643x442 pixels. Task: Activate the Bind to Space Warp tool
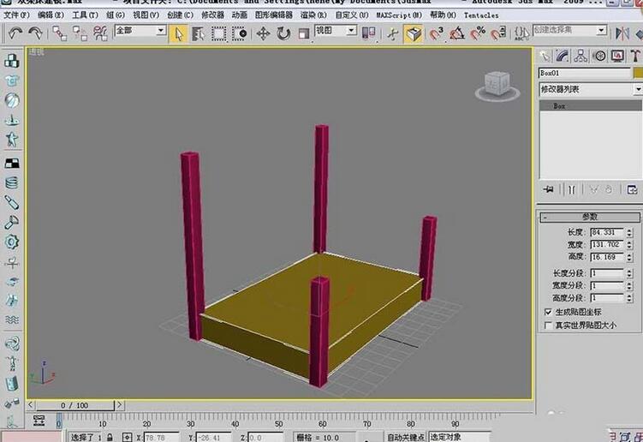tap(100, 33)
